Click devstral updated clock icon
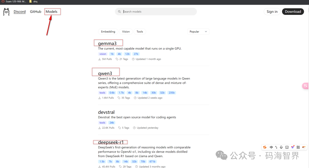This screenshot has height=168, width=309. coord(134,128)
